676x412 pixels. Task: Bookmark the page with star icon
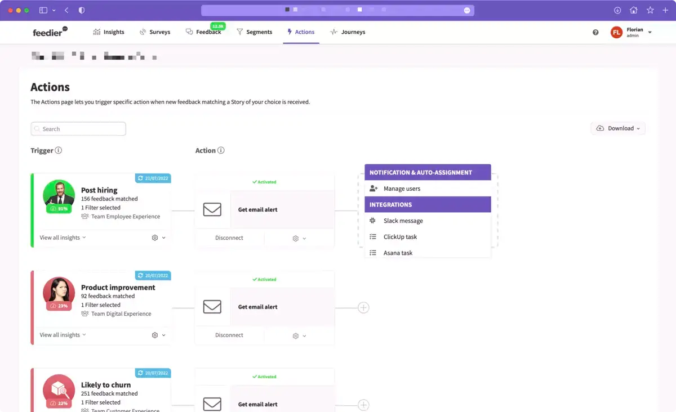650,10
